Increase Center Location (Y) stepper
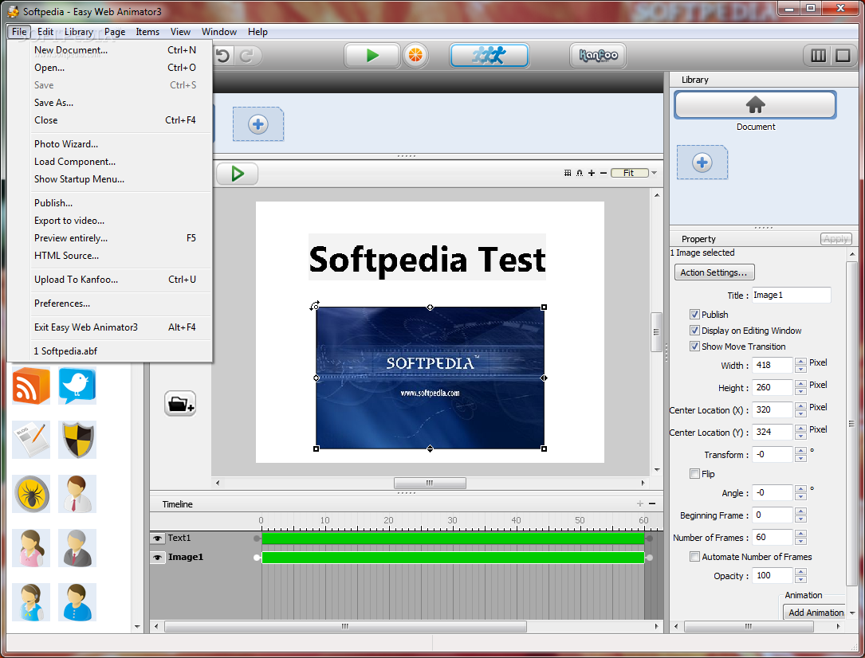The width and height of the screenshot is (865, 658). tap(800, 429)
